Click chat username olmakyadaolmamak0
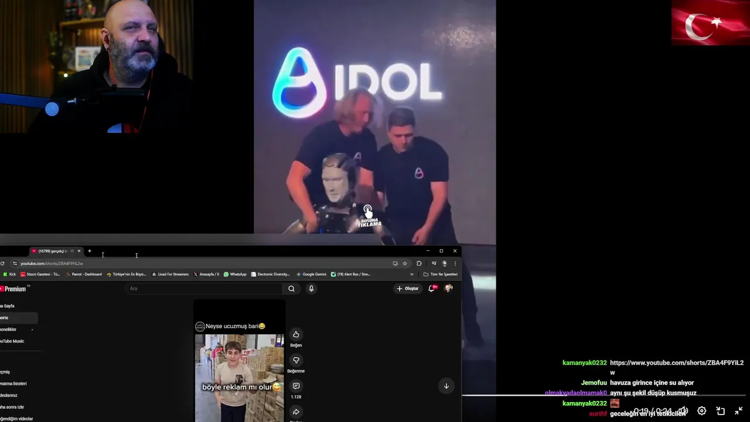Screen dimensions: 750x422 [x=576, y=393]
